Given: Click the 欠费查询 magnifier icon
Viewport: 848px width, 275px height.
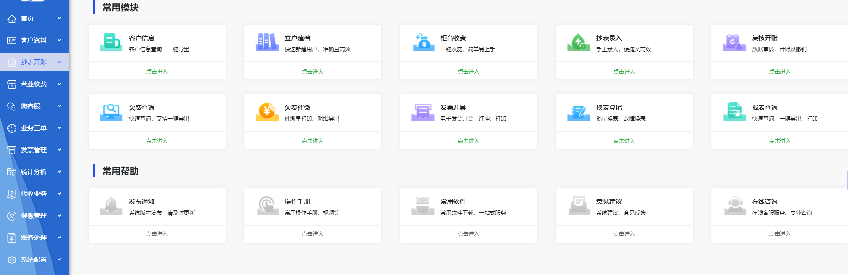Looking at the screenshot, I should click(x=111, y=111).
